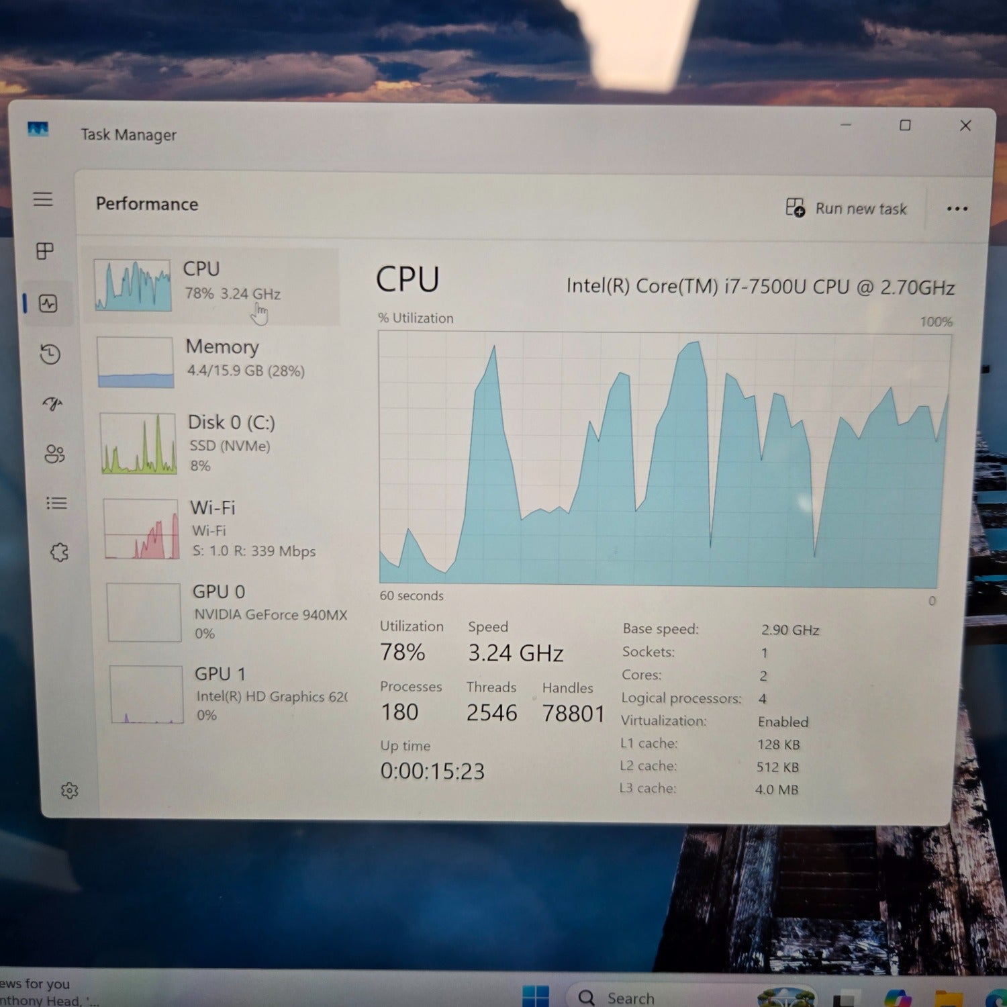Viewport: 1007px width, 1007px height.
Task: Click the CPU mini graph thumbnail
Action: 132,285
